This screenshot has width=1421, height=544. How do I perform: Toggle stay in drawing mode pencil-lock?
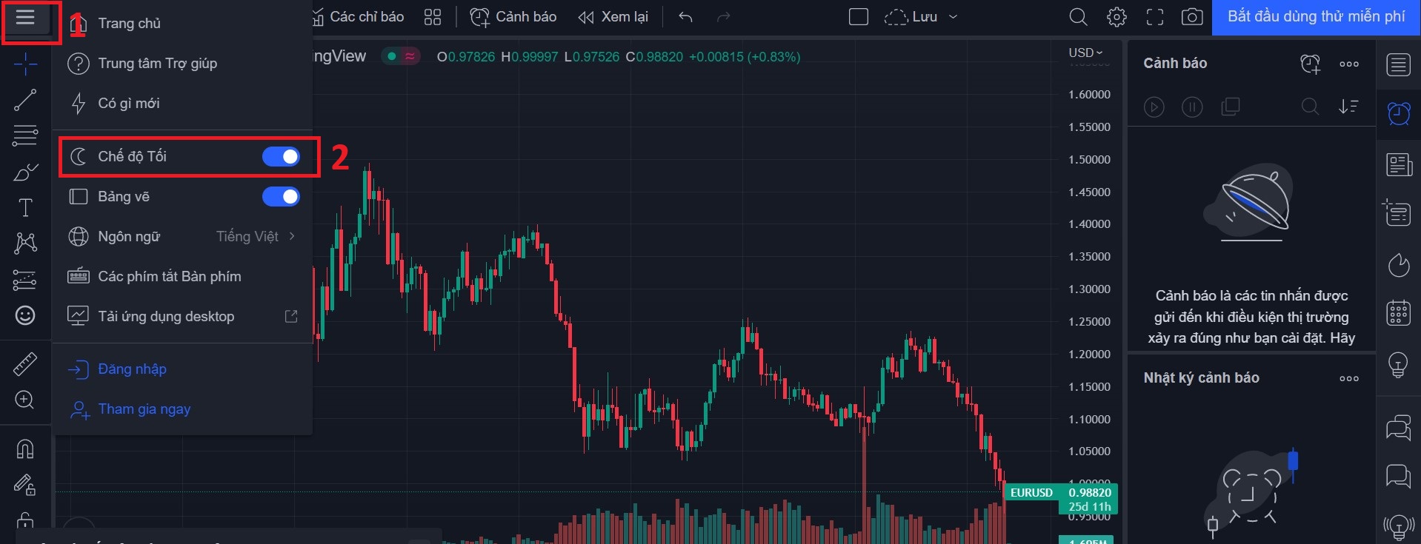click(25, 485)
